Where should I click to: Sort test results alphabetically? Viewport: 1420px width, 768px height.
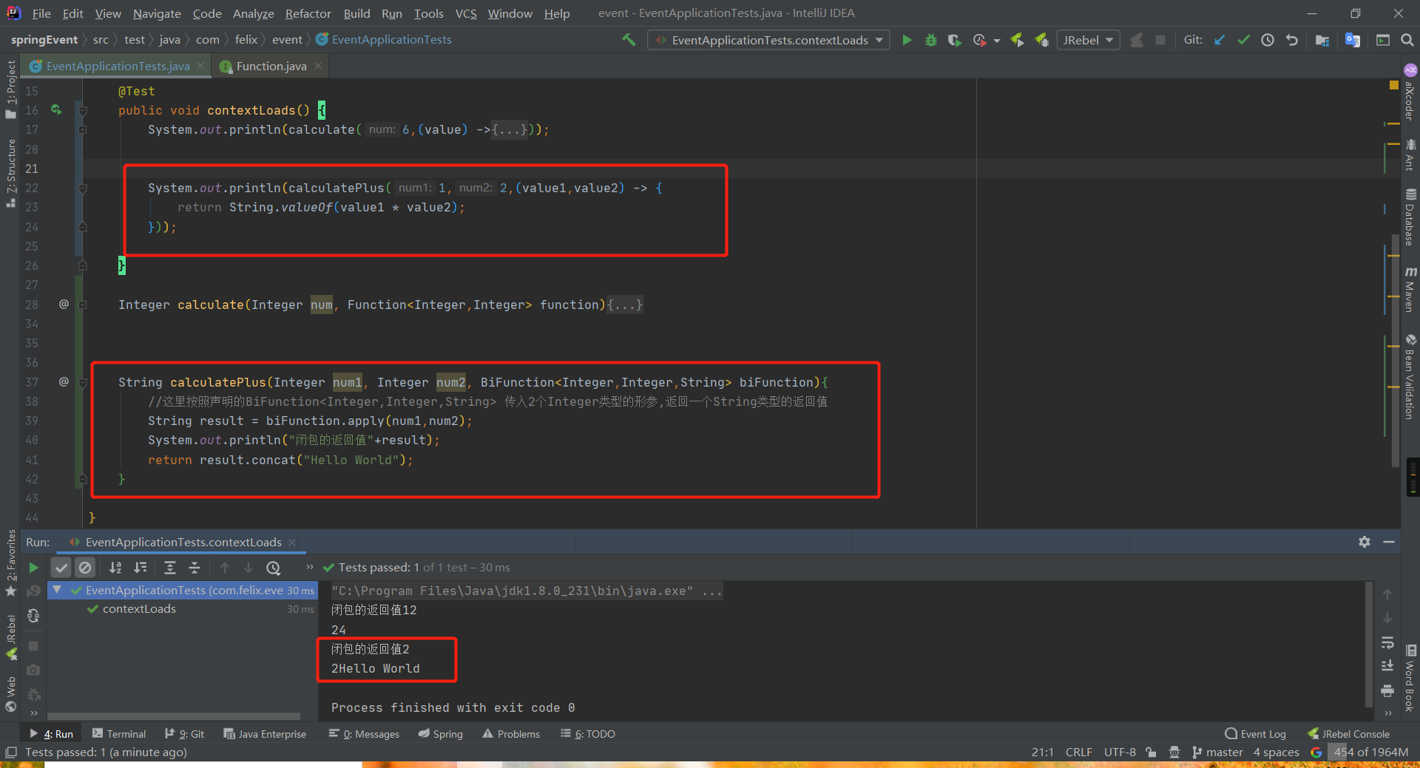115,568
